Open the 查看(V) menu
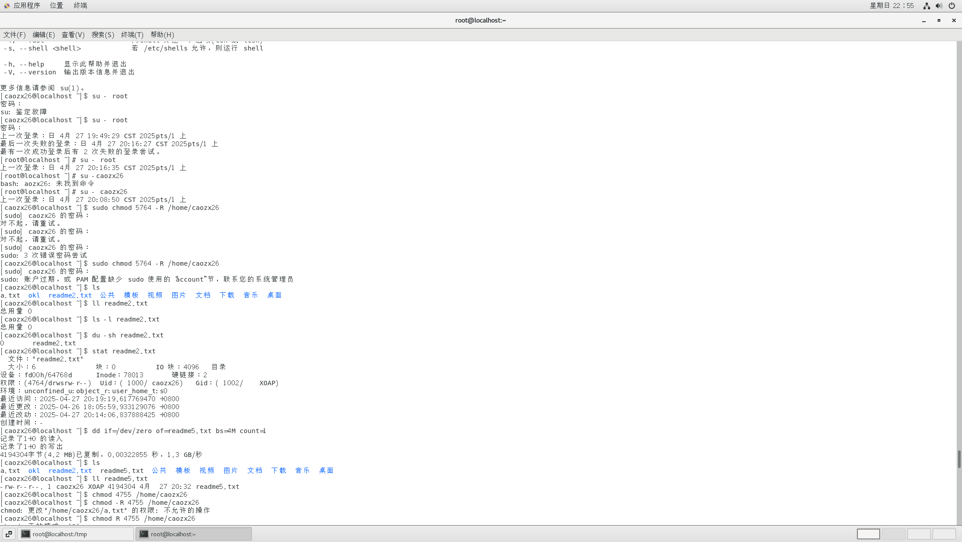The image size is (962, 542). pyautogui.click(x=73, y=35)
